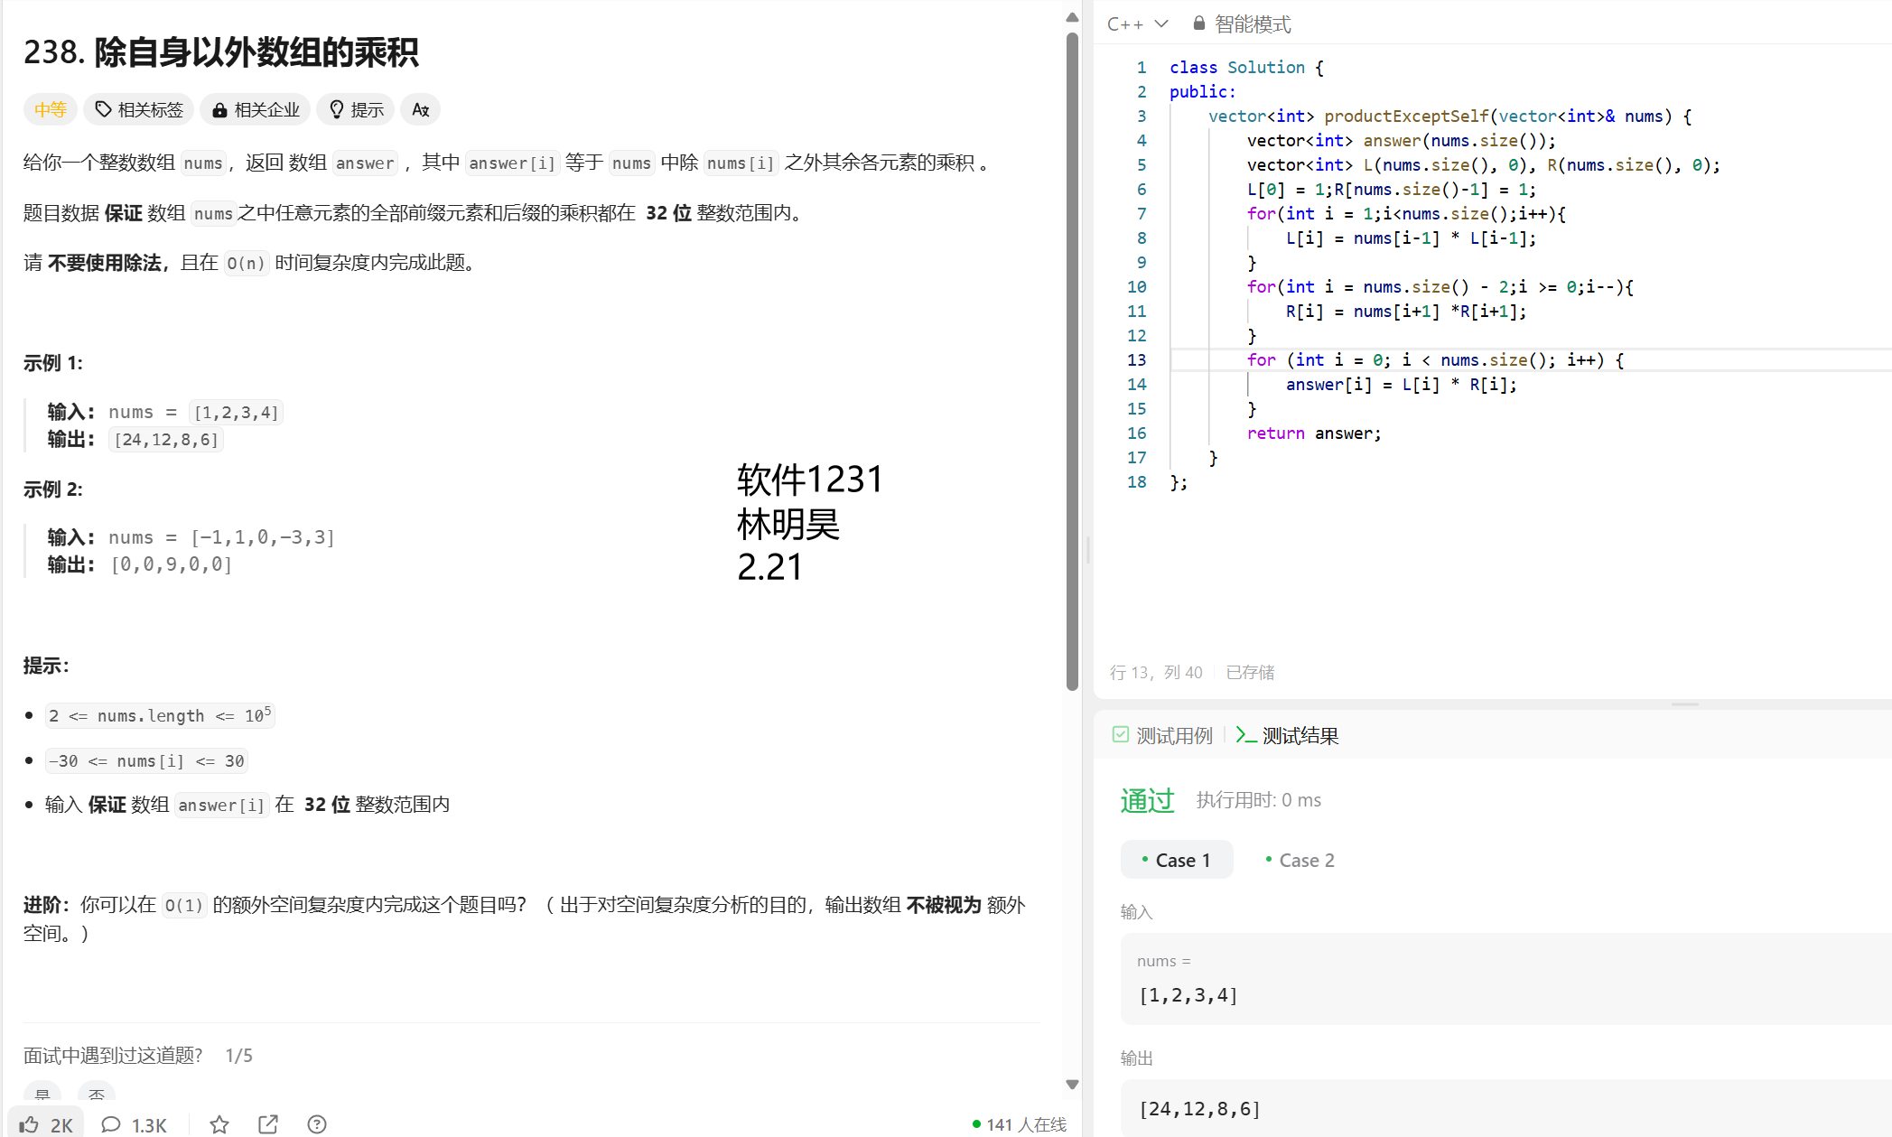This screenshot has width=1892, height=1137.
Task: Switch to the 测试结果 tab
Action: pos(1287,736)
